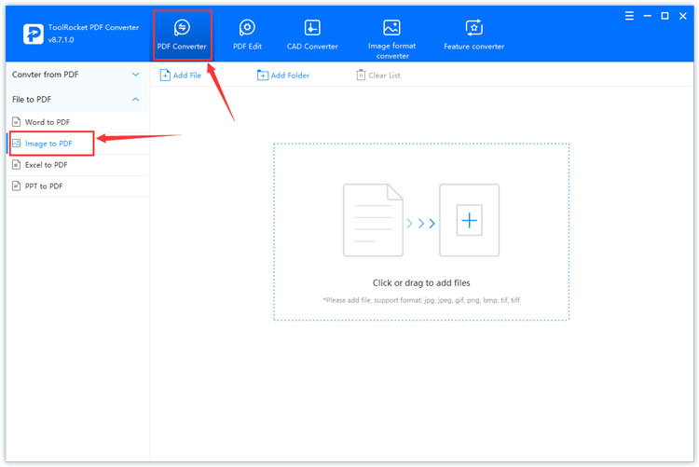The width and height of the screenshot is (699, 467).
Task: Click the Clear List button
Action: coord(378,76)
